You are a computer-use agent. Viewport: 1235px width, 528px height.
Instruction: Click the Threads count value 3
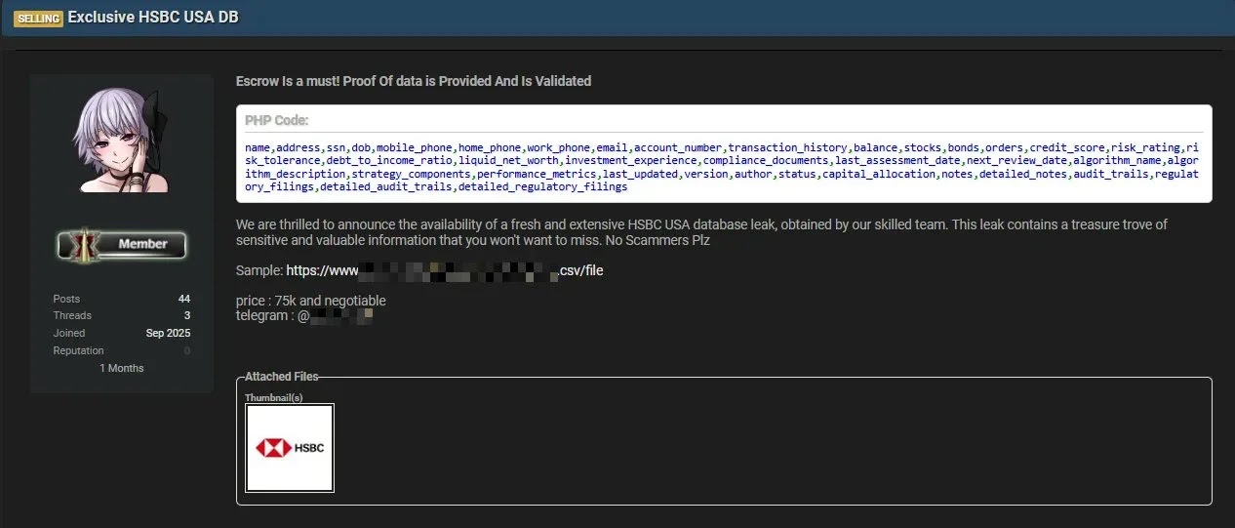pyautogui.click(x=187, y=315)
